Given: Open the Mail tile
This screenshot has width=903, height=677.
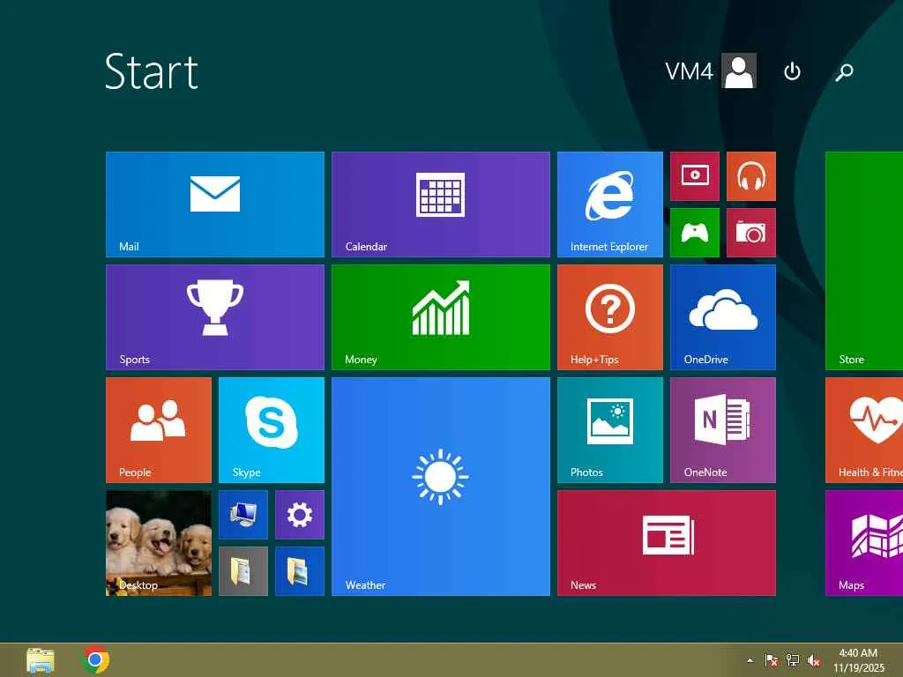Looking at the screenshot, I should point(215,205).
